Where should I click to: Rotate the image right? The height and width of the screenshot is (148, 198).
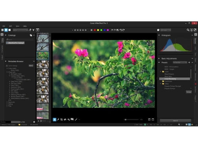pyautogui.click(x=124, y=30)
